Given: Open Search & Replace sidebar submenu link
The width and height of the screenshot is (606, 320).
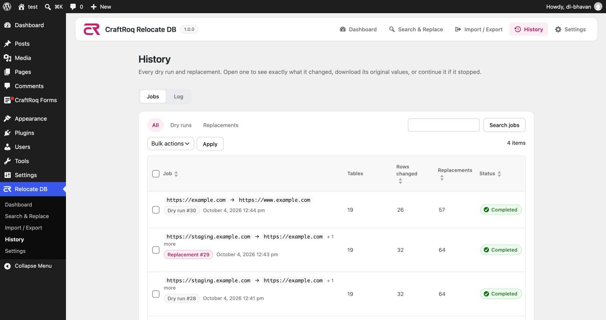Looking at the screenshot, I should pyautogui.click(x=27, y=216).
